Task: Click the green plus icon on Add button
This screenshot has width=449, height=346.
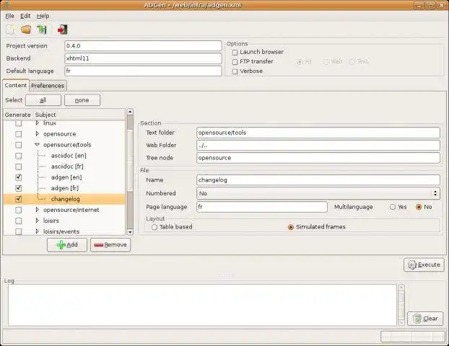Action: (61, 245)
